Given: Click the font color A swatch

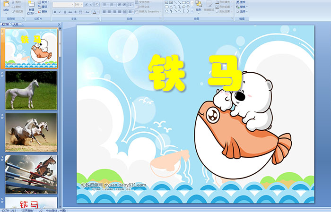Looking at the screenshot, I should (x=95, y=12).
